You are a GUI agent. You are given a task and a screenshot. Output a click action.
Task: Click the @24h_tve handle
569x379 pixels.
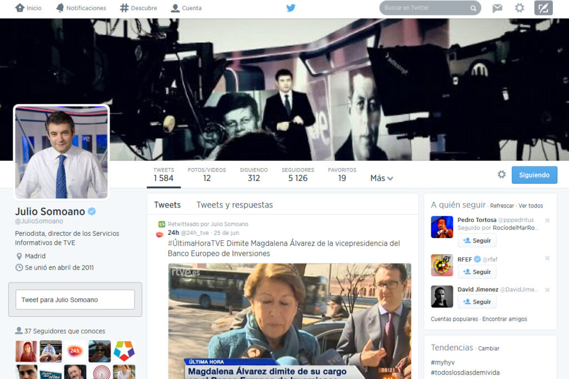click(195, 233)
